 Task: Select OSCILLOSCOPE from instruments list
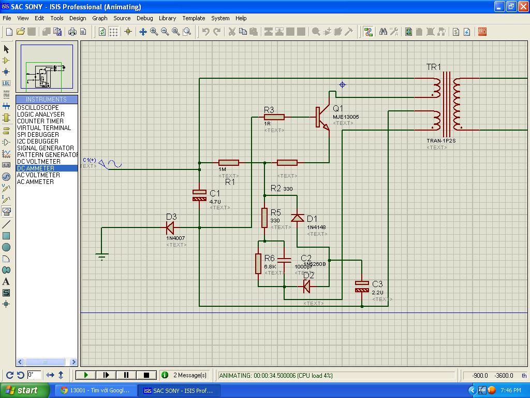[x=38, y=108]
